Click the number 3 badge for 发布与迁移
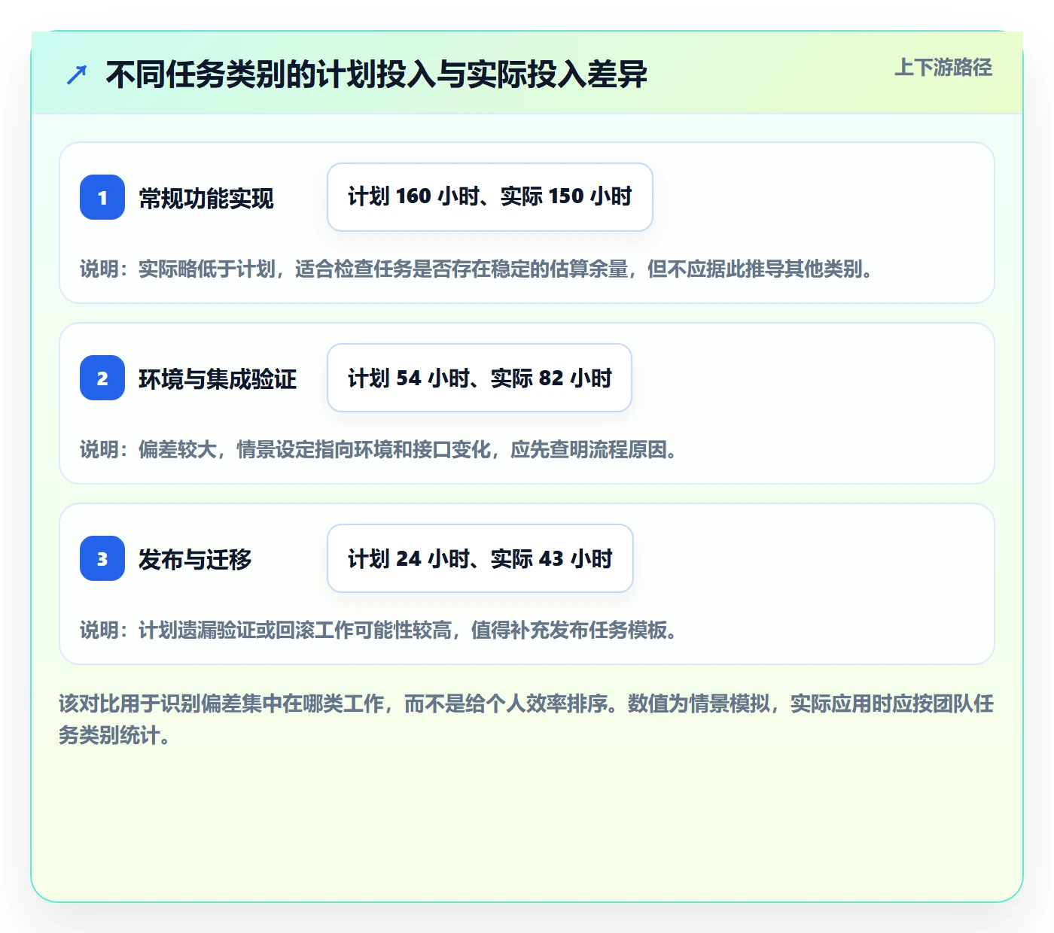 click(x=102, y=558)
